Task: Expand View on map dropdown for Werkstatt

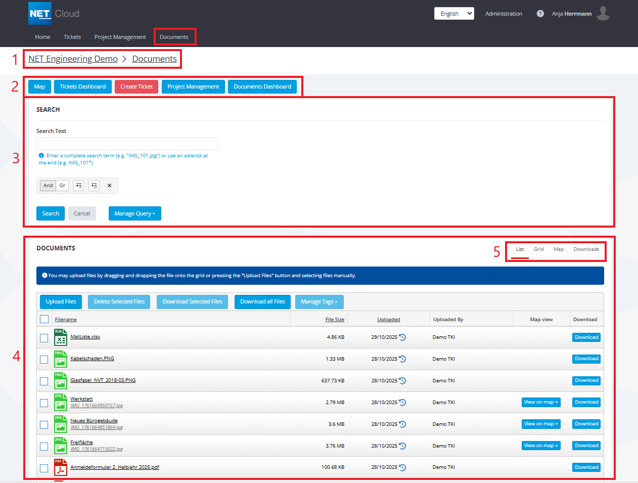Action: (540, 403)
